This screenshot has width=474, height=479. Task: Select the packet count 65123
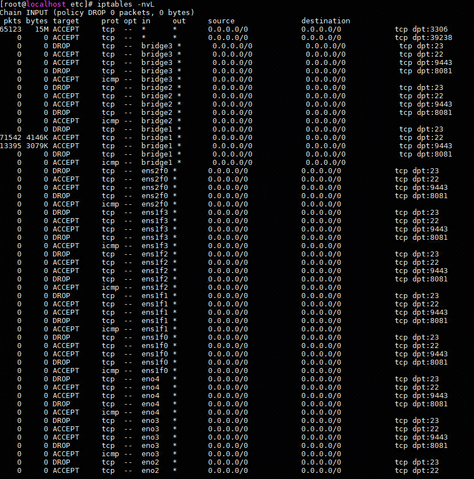pos(11,29)
